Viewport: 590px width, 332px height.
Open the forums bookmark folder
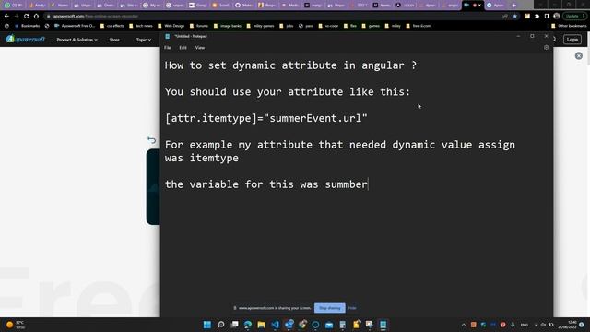[x=199, y=26]
